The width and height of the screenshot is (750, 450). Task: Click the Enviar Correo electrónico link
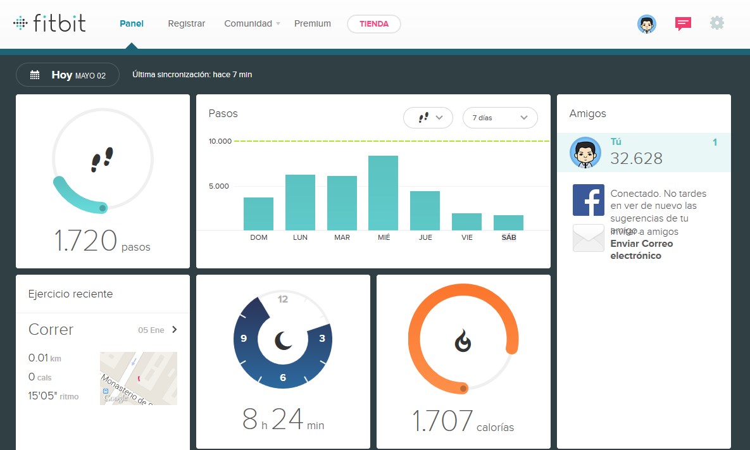tap(641, 250)
